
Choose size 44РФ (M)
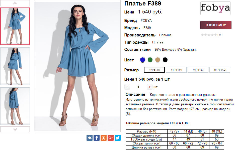(176, 70)
